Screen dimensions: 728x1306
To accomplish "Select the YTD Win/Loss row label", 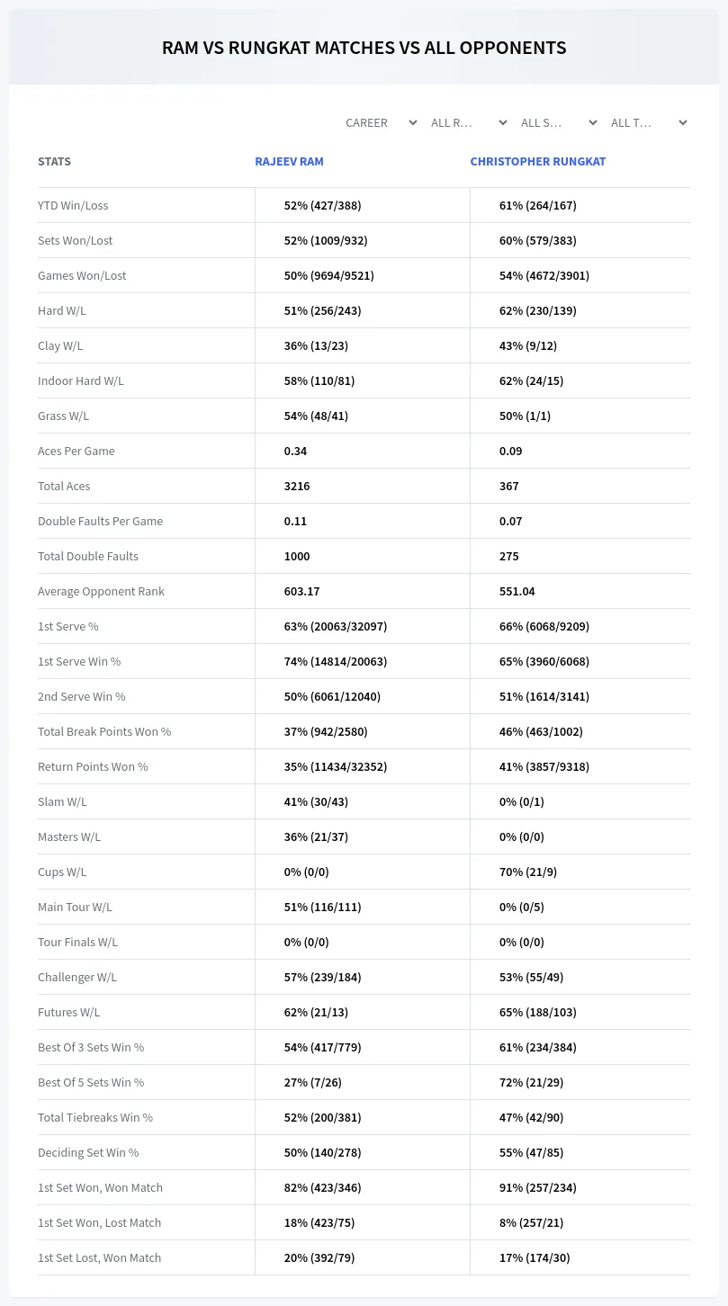I will tap(73, 205).
